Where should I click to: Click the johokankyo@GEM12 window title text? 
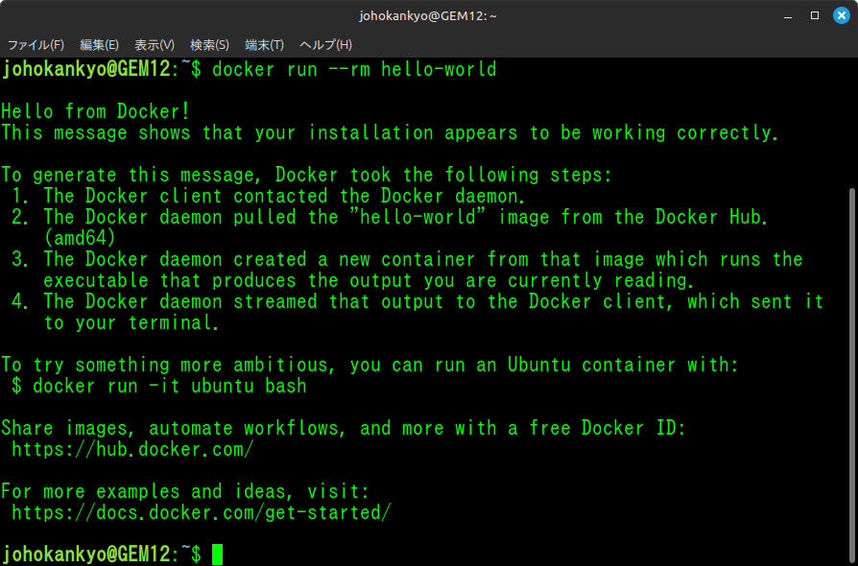point(428,15)
